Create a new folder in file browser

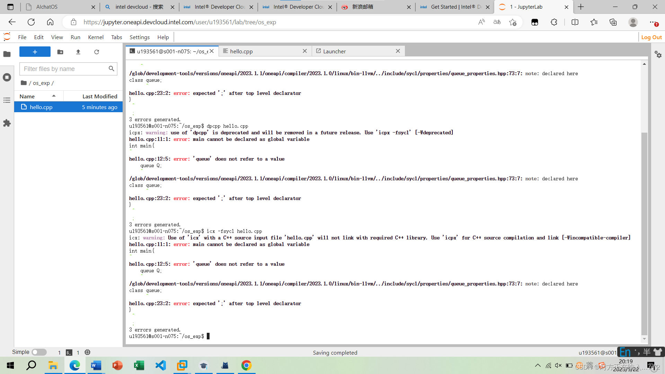click(x=60, y=52)
